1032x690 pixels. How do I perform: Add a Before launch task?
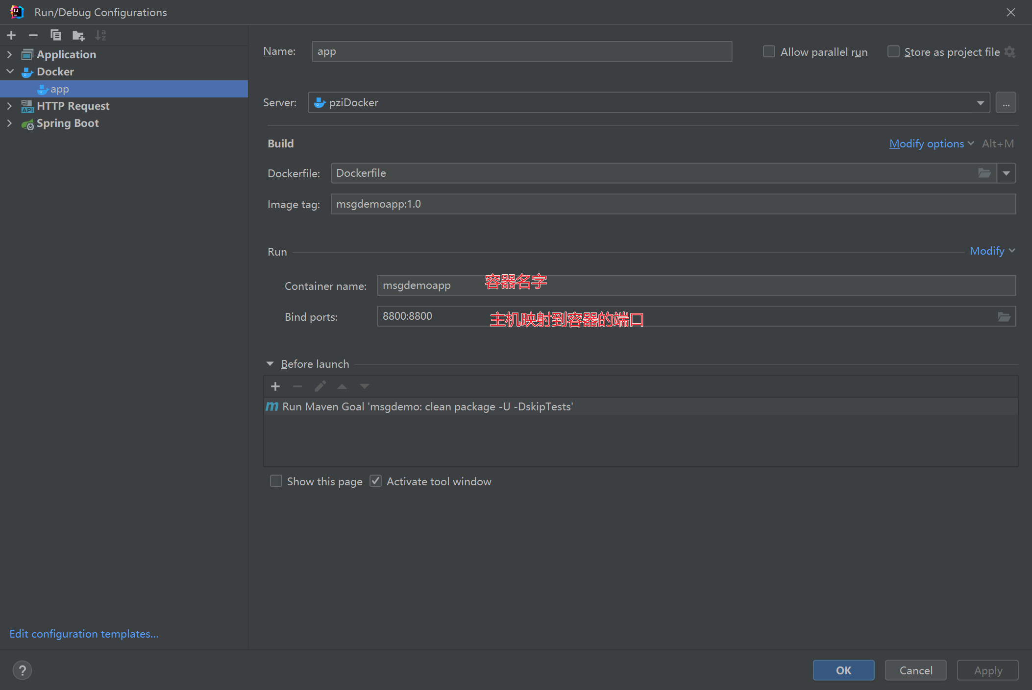click(275, 386)
